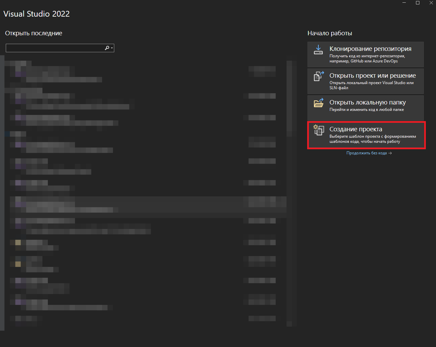
Task: Maximize the Visual Studio start window
Action: pyautogui.click(x=418, y=3)
